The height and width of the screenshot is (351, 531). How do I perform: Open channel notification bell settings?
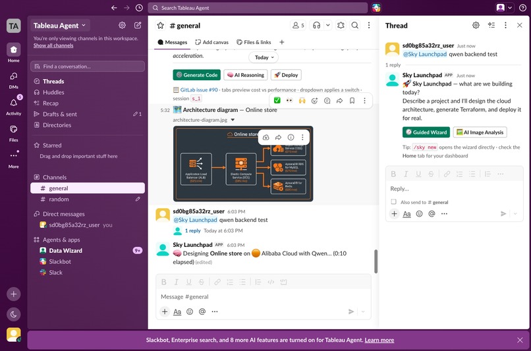click(341, 26)
